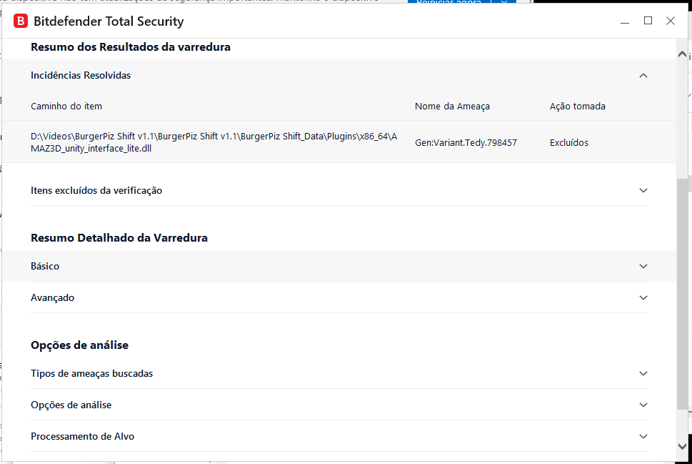The width and height of the screenshot is (692, 464).
Task: Minimize the Bitdefender window
Action: tap(625, 21)
